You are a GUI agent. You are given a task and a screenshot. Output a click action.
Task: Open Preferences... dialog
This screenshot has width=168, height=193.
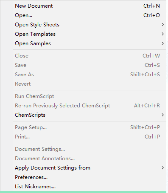(x=90, y=177)
